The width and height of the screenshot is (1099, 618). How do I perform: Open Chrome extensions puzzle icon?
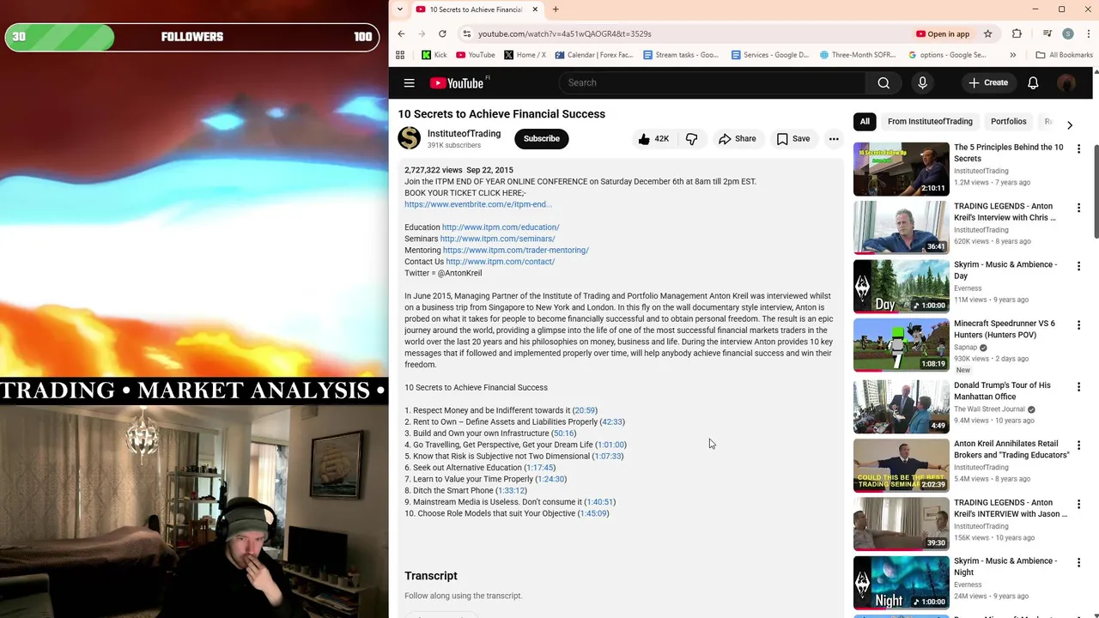[x=1017, y=33]
